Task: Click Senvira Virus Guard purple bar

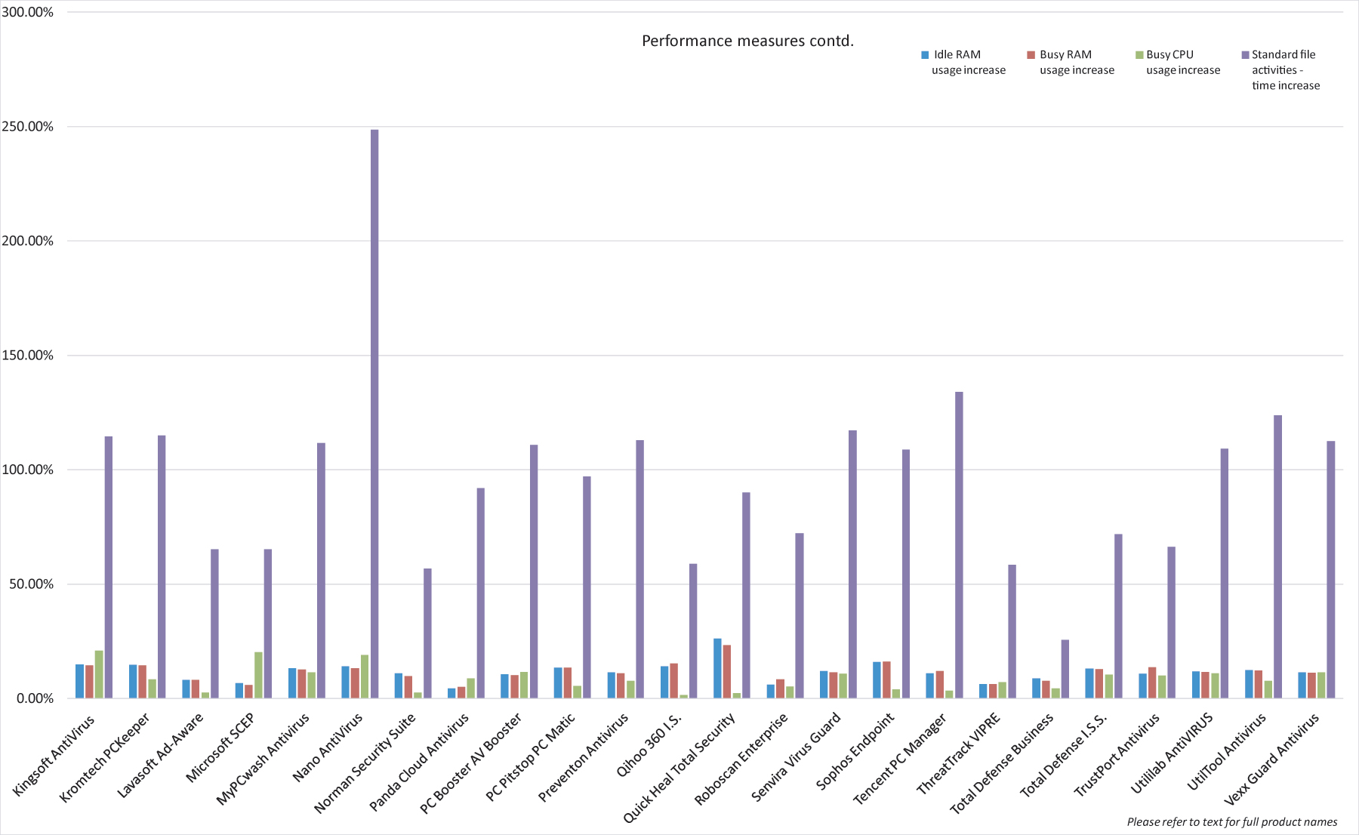Action: [x=852, y=564]
